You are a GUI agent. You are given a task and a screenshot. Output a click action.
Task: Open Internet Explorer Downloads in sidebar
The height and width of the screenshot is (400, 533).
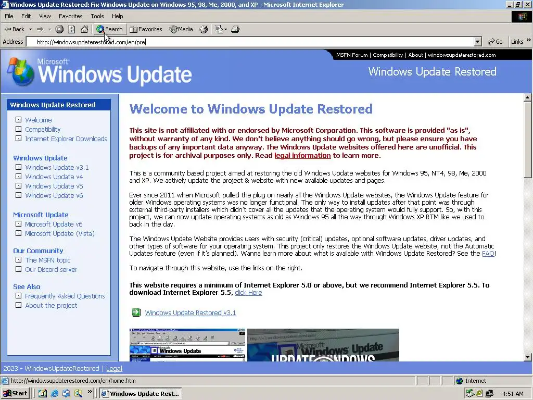[66, 139]
